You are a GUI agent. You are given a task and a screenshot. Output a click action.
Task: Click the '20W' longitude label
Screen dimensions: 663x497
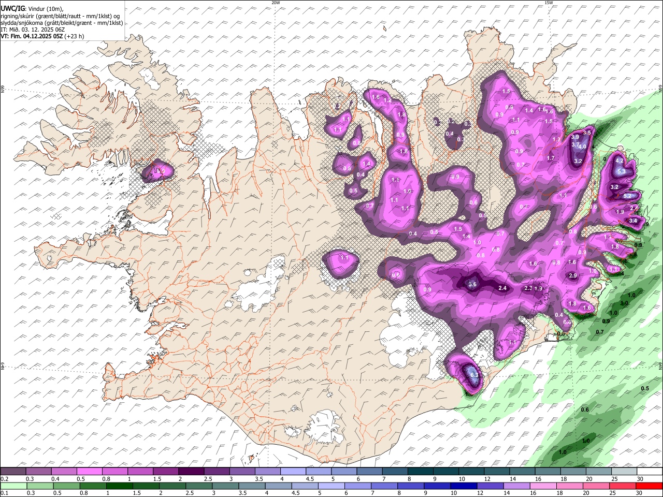[276, 3]
